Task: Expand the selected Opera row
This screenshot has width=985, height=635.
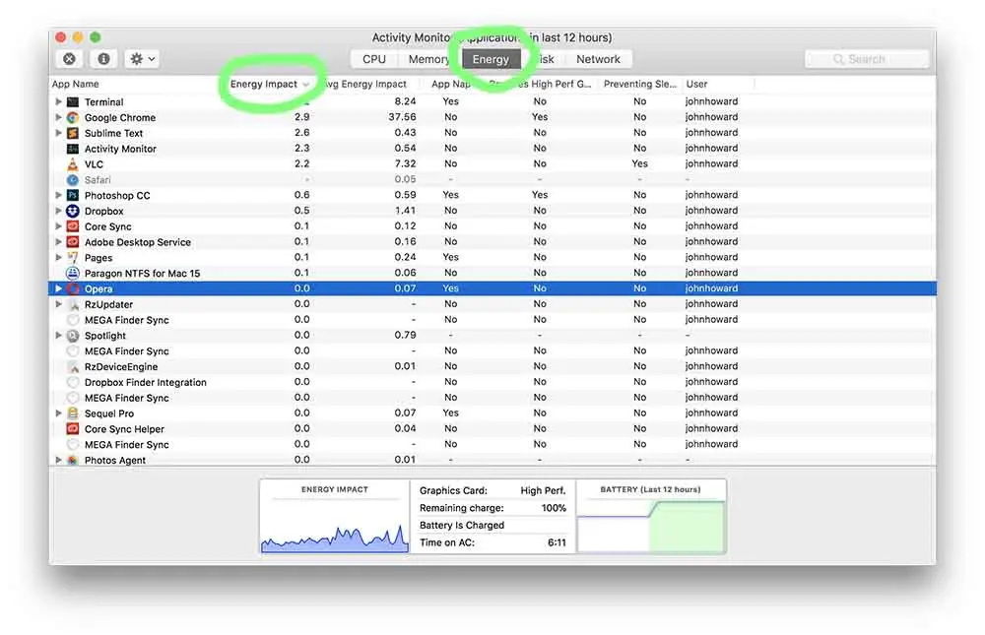Action: (58, 288)
